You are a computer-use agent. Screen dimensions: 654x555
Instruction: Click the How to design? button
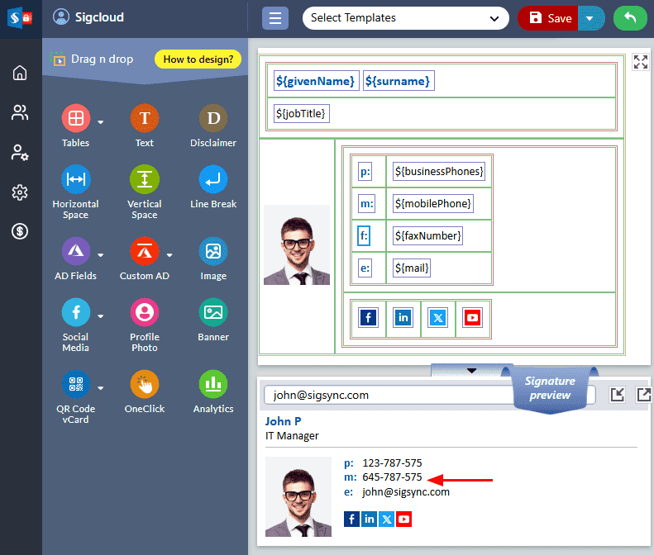tap(198, 59)
